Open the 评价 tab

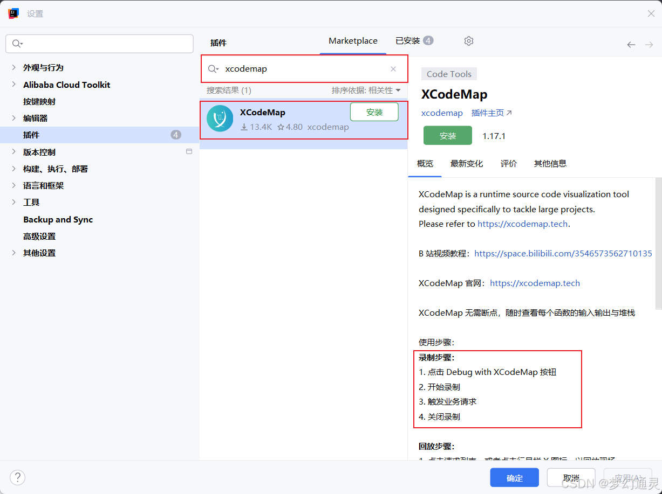509,163
